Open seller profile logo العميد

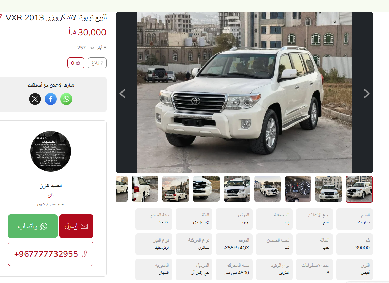click(x=51, y=151)
